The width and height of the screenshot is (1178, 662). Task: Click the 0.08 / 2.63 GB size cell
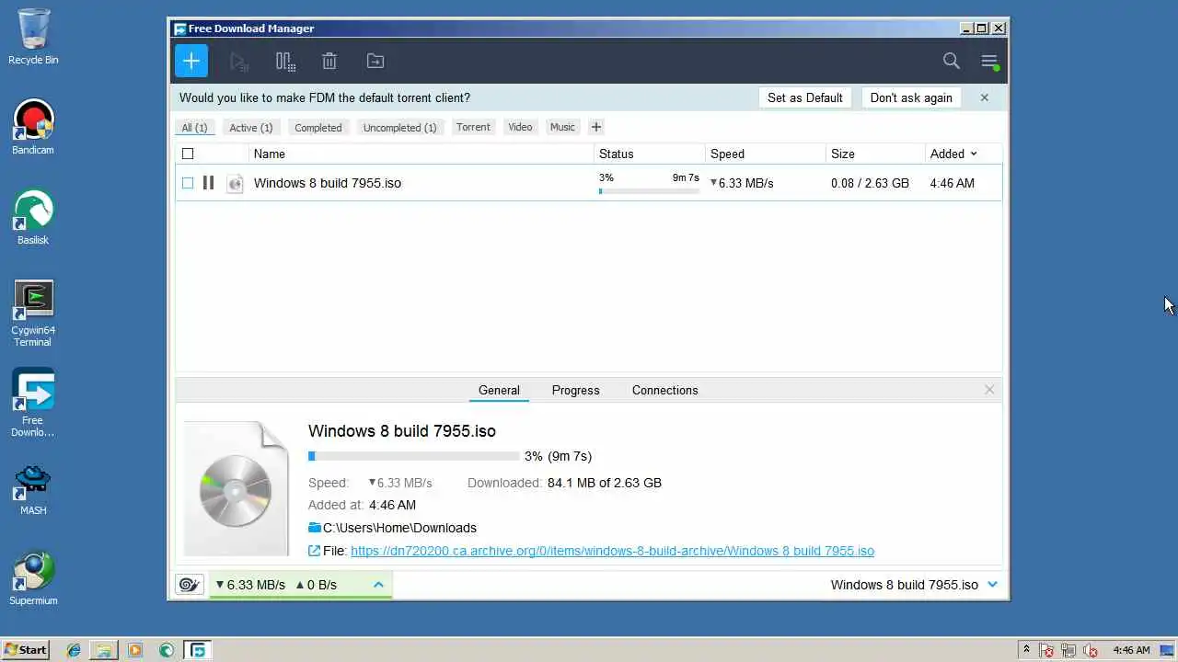tap(870, 183)
